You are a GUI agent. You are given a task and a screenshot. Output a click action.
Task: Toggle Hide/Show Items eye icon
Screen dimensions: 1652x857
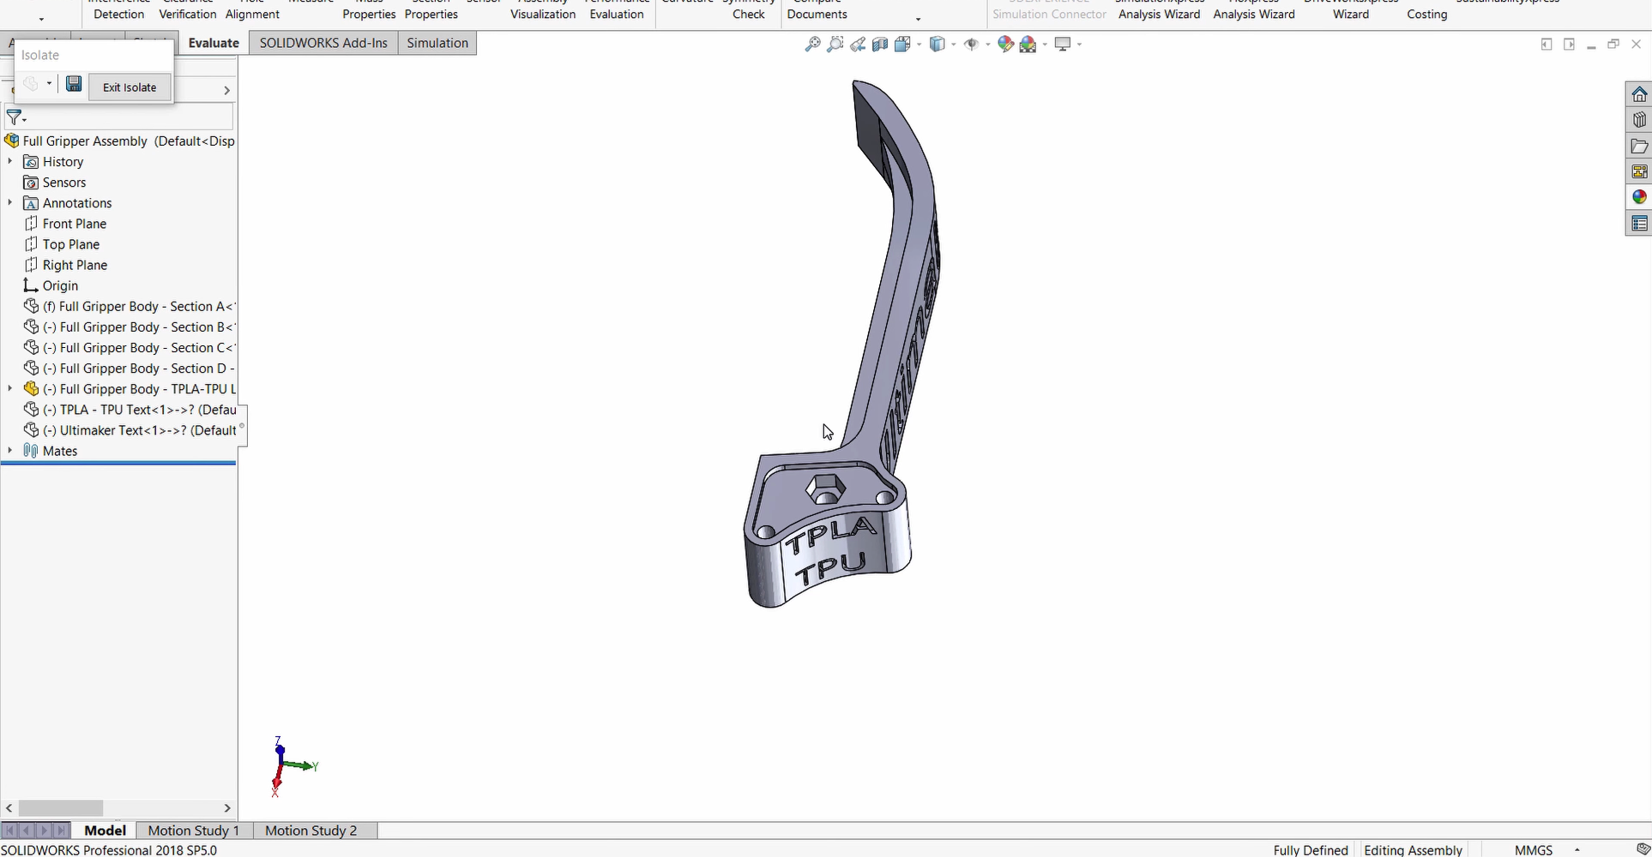[x=974, y=44]
